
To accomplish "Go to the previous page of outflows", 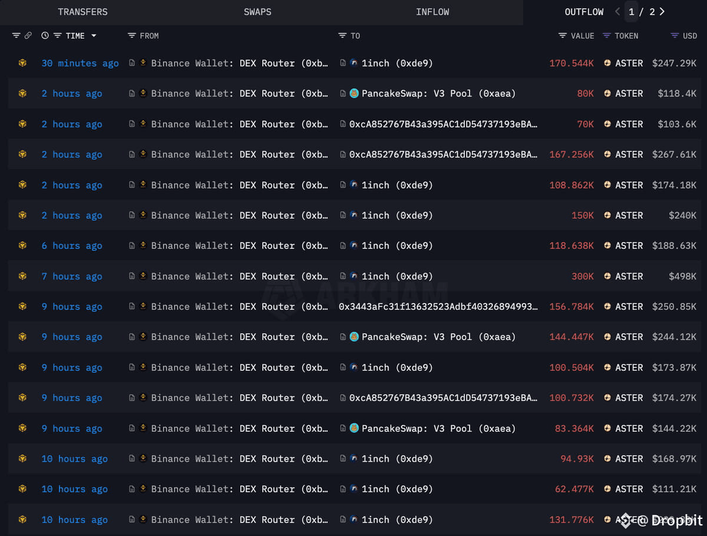I will click(617, 12).
